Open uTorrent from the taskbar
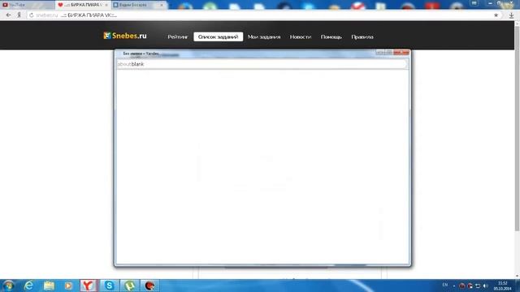The height and width of the screenshot is (292, 520). [x=129, y=286]
